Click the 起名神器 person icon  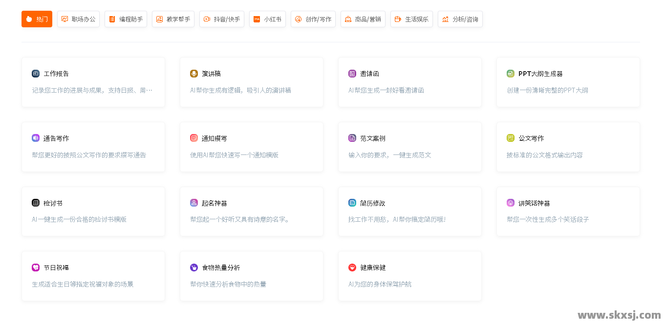pos(194,203)
